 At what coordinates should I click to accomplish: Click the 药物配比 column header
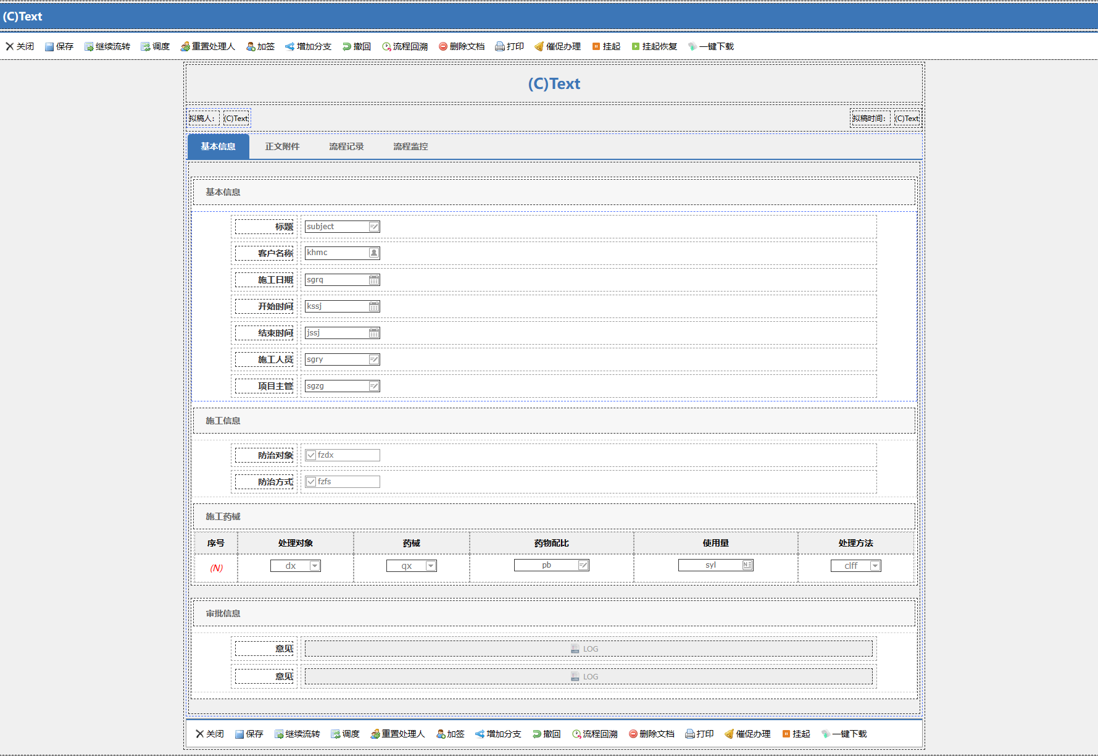[552, 543]
